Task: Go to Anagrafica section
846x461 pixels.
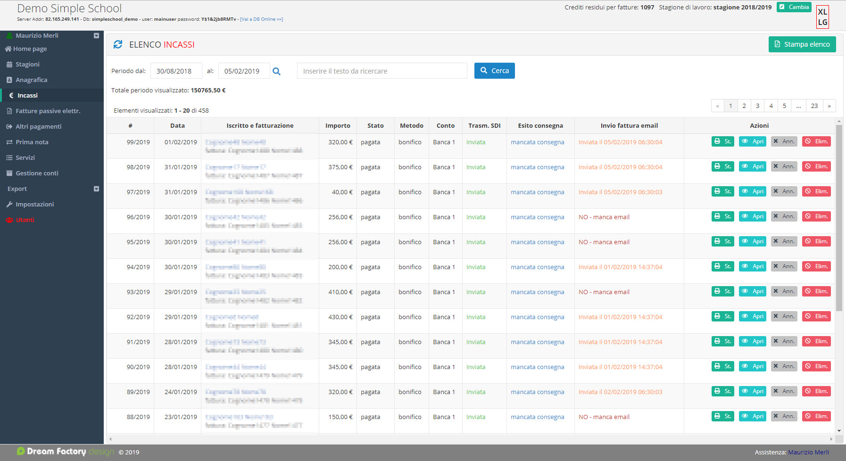Action: [52, 80]
